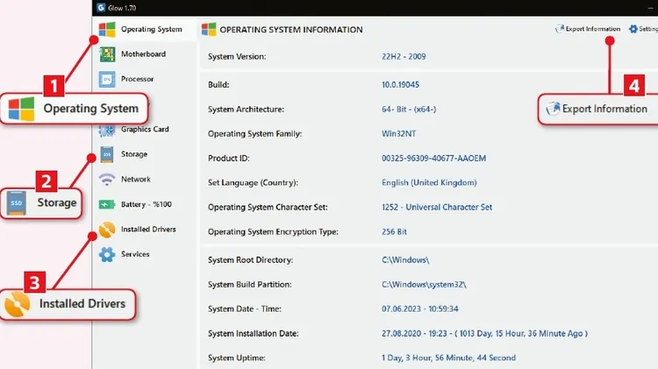Click the Operating System Character Set: label
The height and width of the screenshot is (369, 658).
point(268,207)
